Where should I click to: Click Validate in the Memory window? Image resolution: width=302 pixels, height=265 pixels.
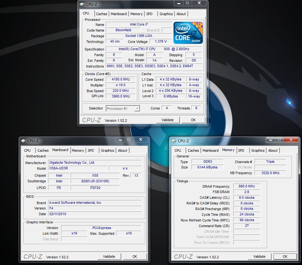point(259,256)
